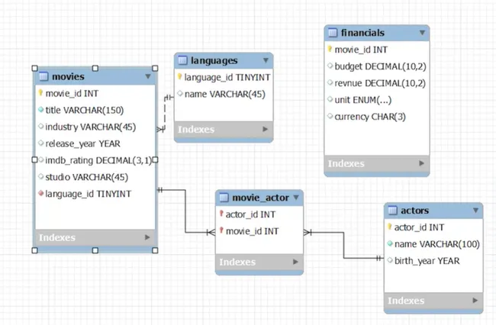
Task: Click the financials table icon
Action: (333, 33)
